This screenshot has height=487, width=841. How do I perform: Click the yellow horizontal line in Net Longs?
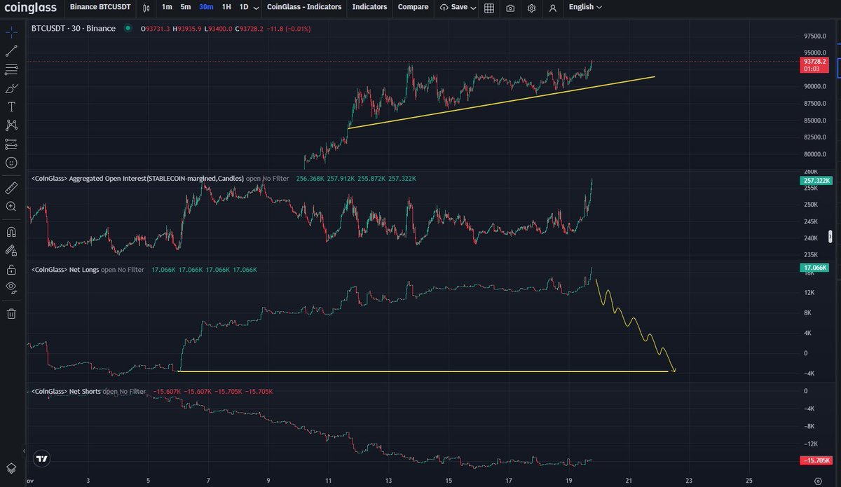[425, 371]
